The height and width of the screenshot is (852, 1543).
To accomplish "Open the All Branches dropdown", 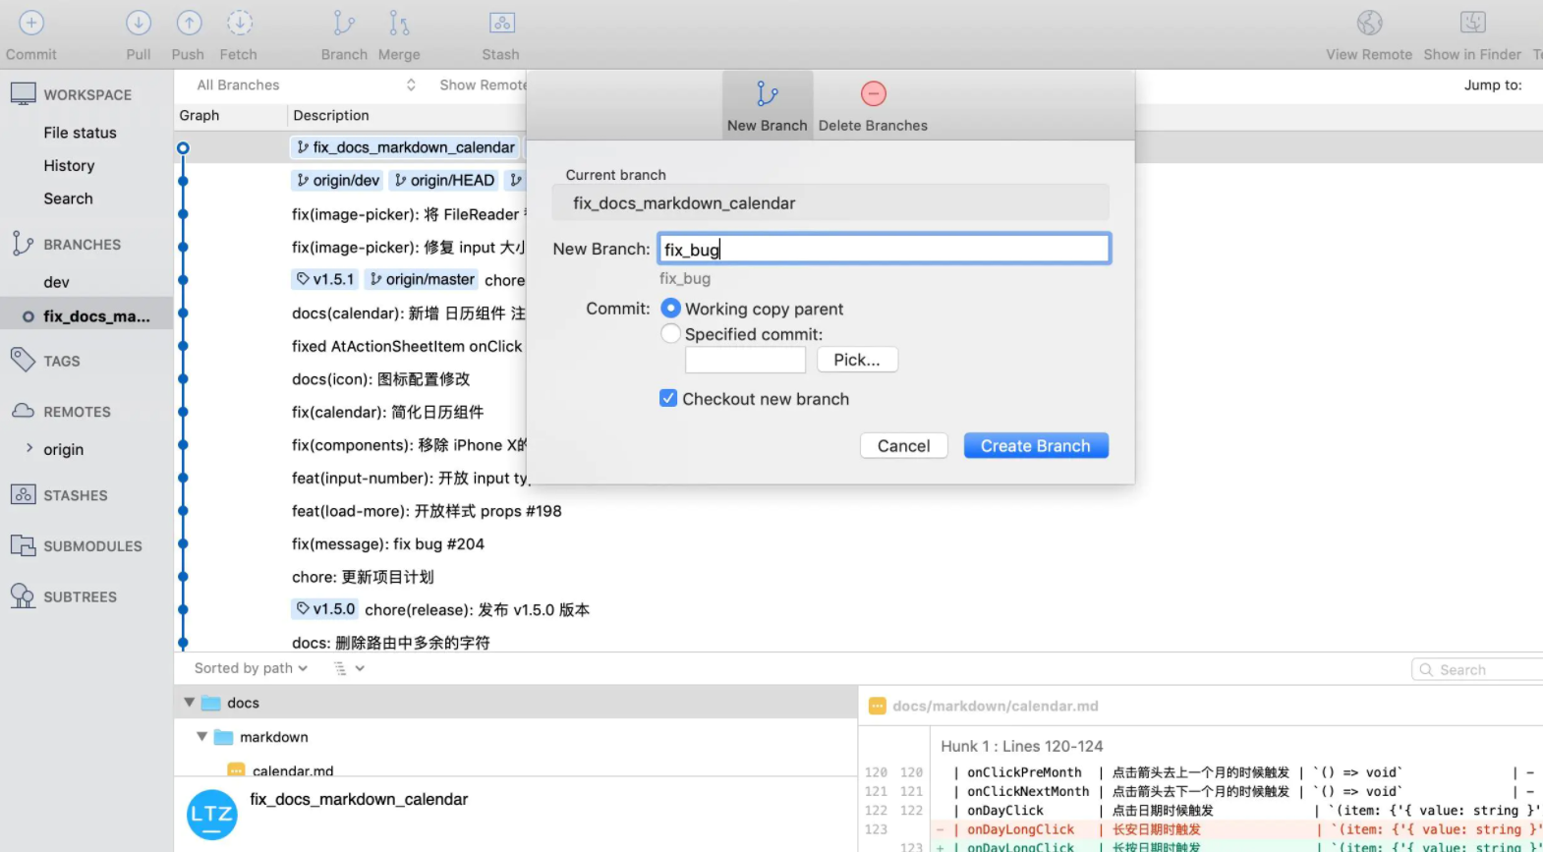I will click(306, 85).
